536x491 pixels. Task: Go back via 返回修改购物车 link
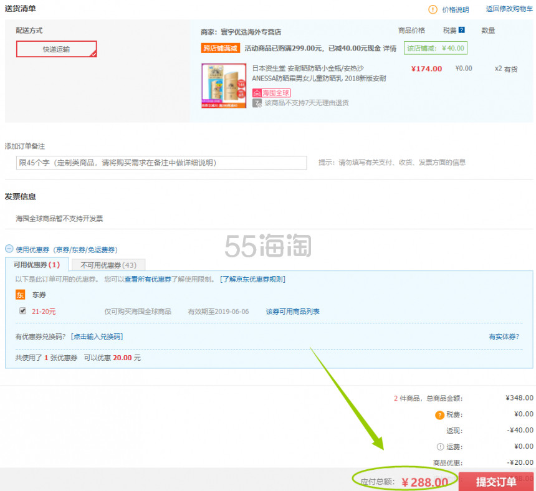point(509,9)
